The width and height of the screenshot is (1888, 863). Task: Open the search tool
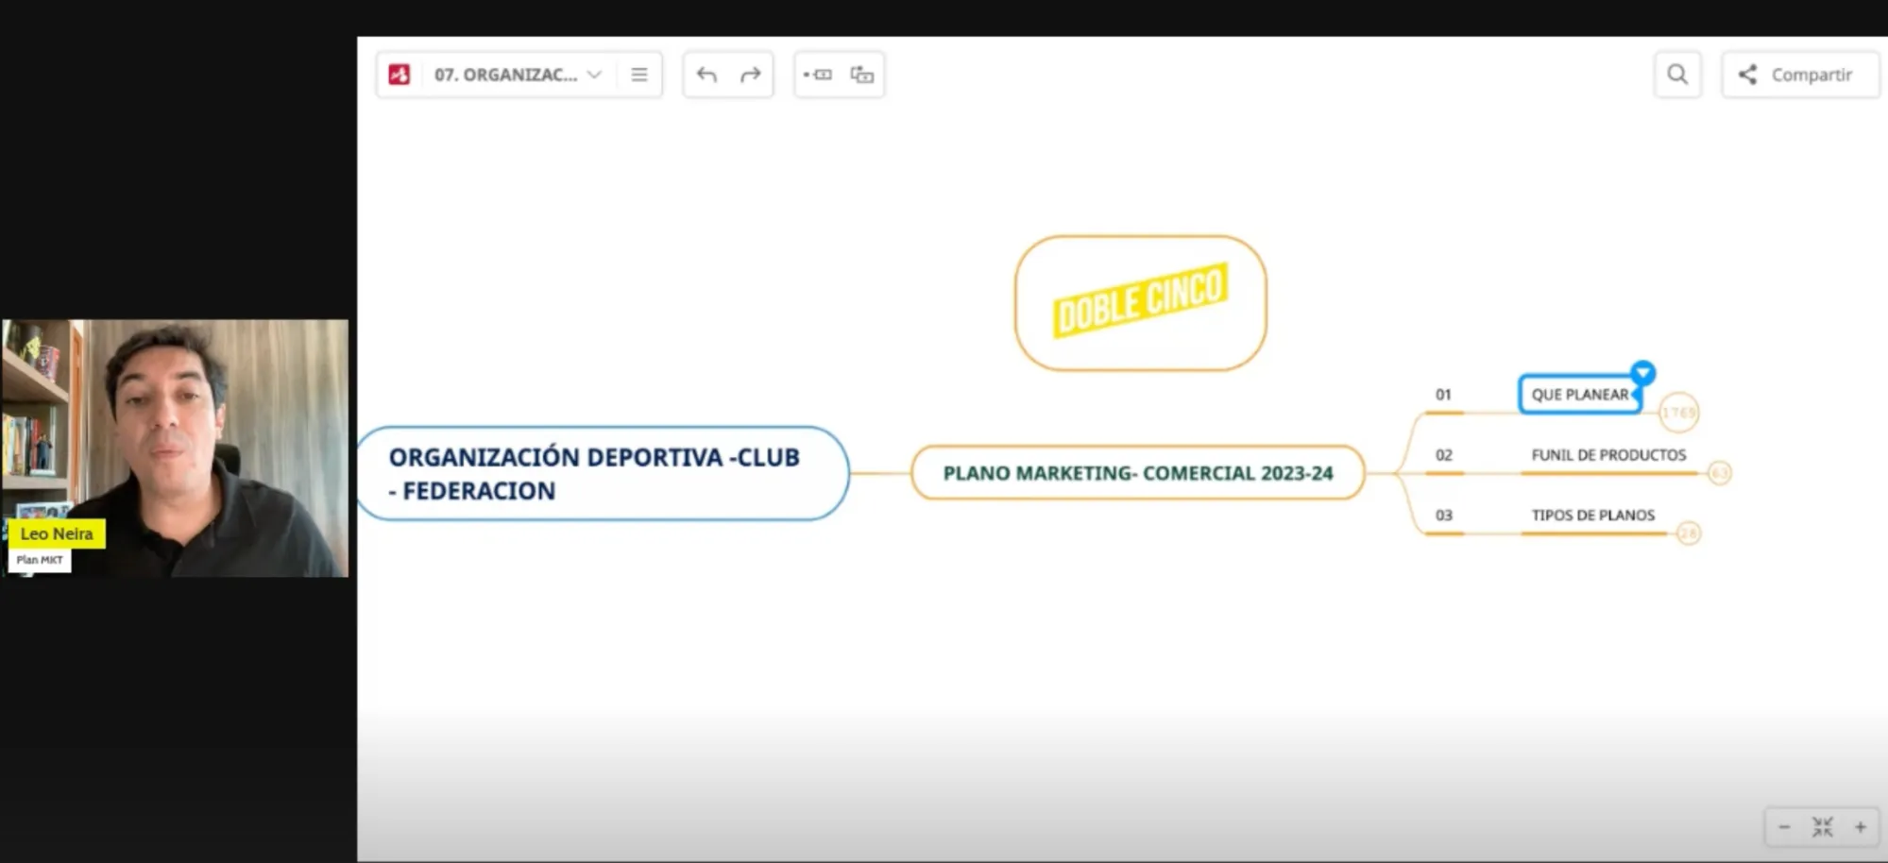point(1677,74)
